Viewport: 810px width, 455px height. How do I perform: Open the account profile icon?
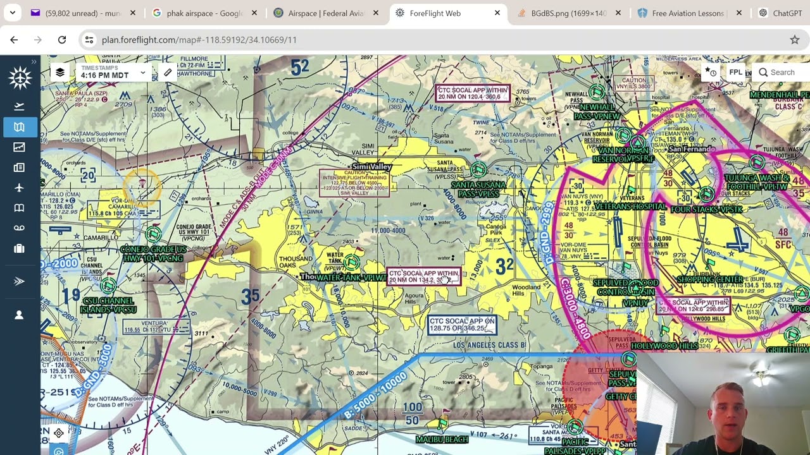tap(19, 315)
